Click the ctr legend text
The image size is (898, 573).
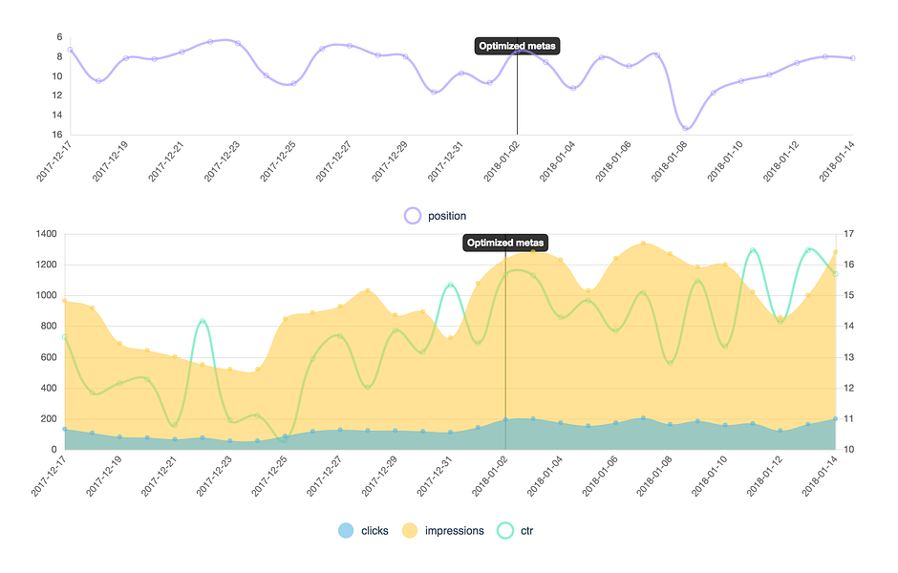(x=527, y=531)
